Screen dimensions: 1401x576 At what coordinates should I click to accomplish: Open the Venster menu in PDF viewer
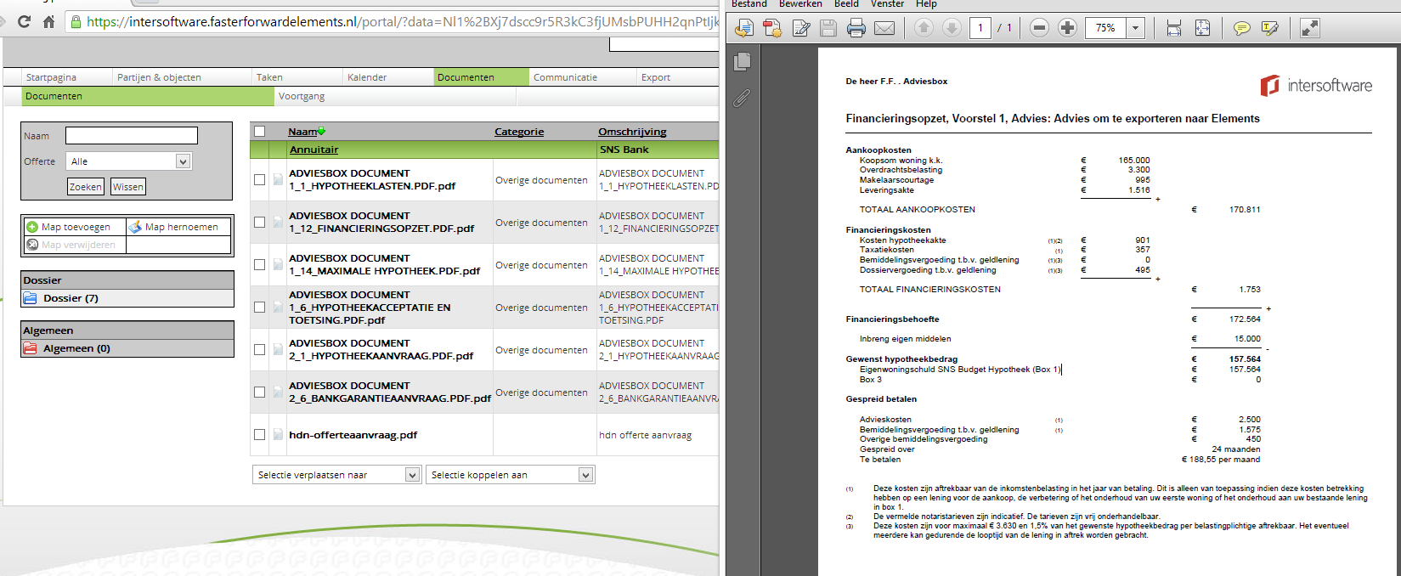click(887, 4)
